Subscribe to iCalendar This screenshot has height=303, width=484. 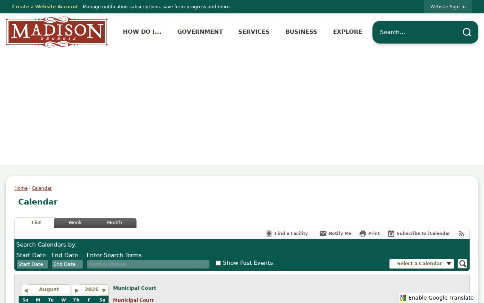click(419, 234)
